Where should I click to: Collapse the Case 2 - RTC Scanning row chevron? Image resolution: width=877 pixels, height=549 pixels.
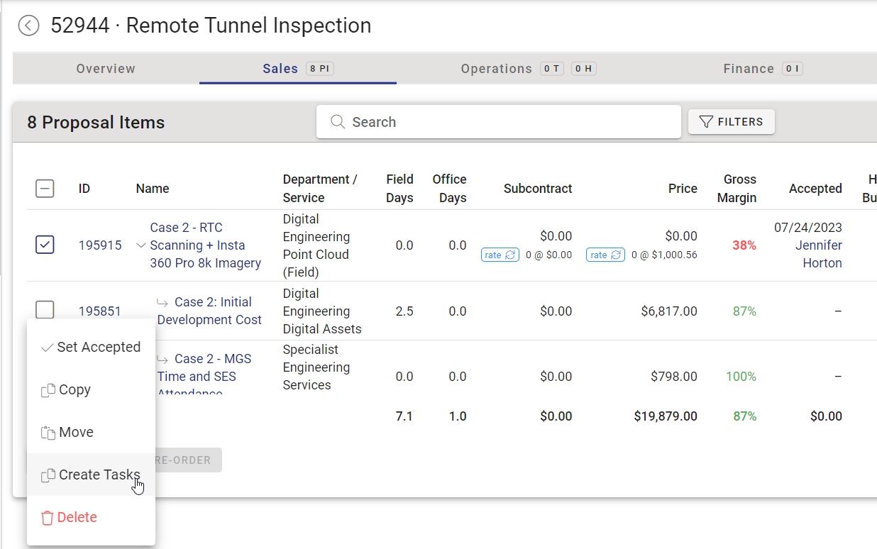coord(140,247)
